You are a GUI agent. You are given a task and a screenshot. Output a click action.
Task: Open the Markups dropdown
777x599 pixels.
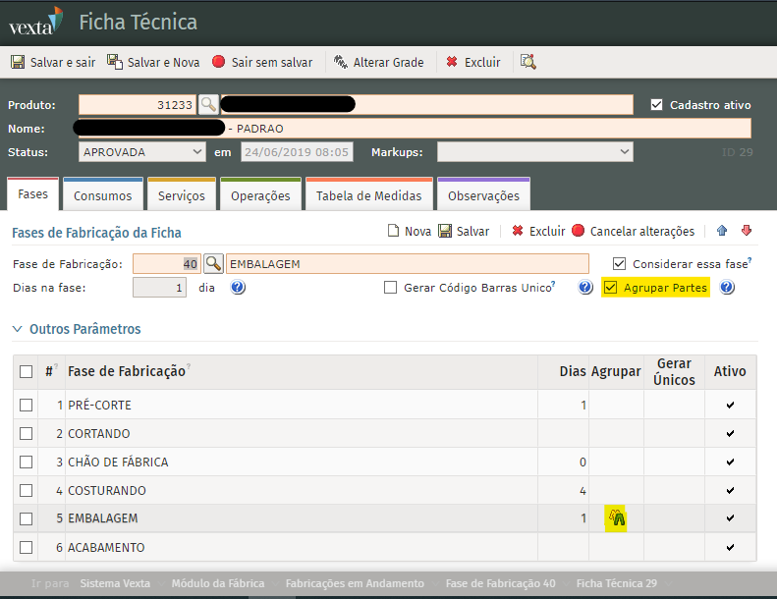click(534, 152)
